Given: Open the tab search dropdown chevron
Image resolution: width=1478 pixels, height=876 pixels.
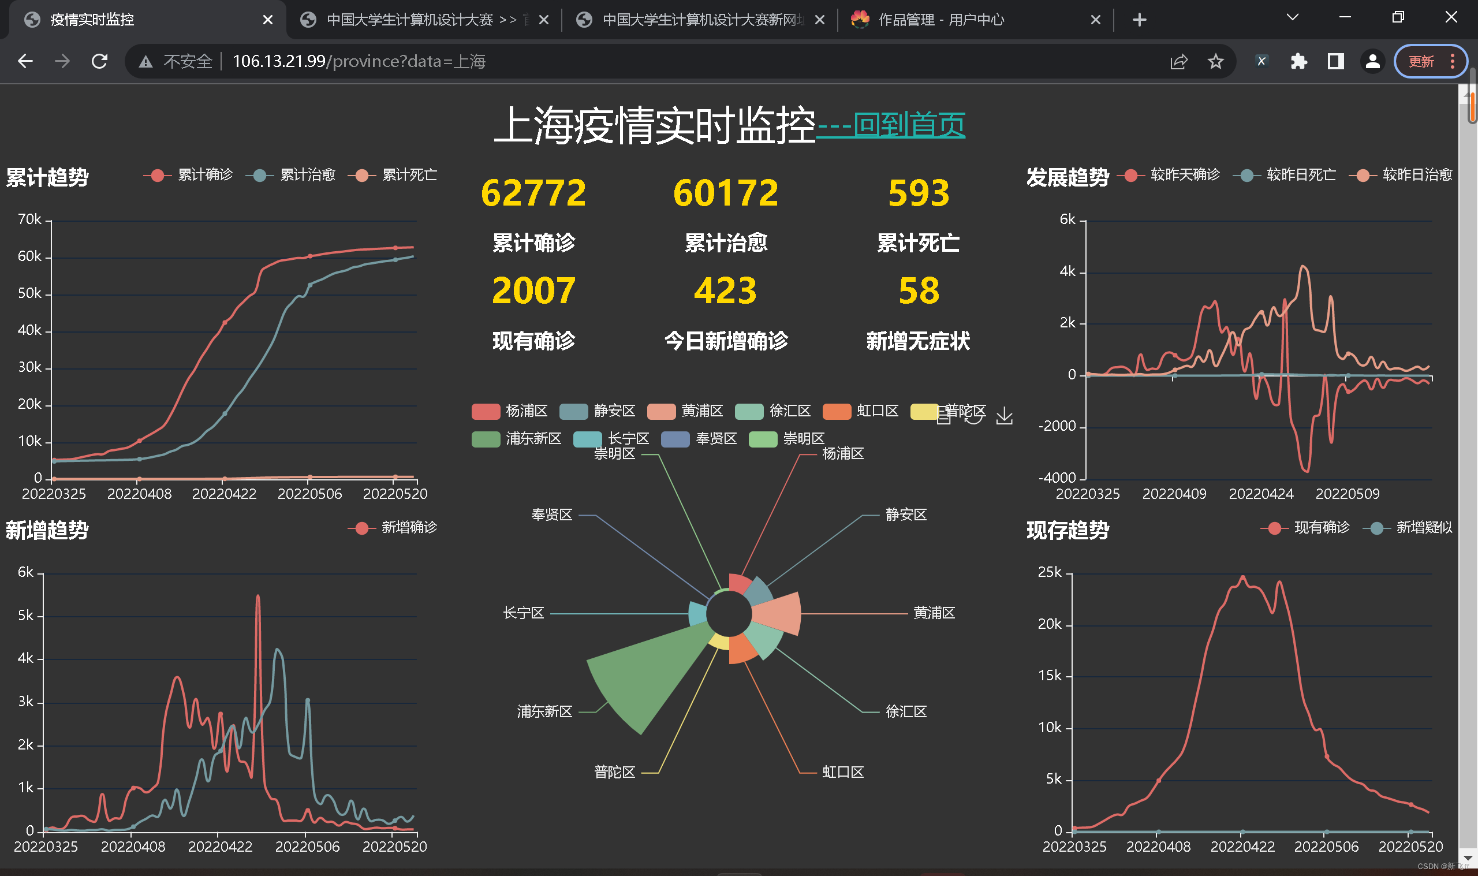Looking at the screenshot, I should 1292,18.
